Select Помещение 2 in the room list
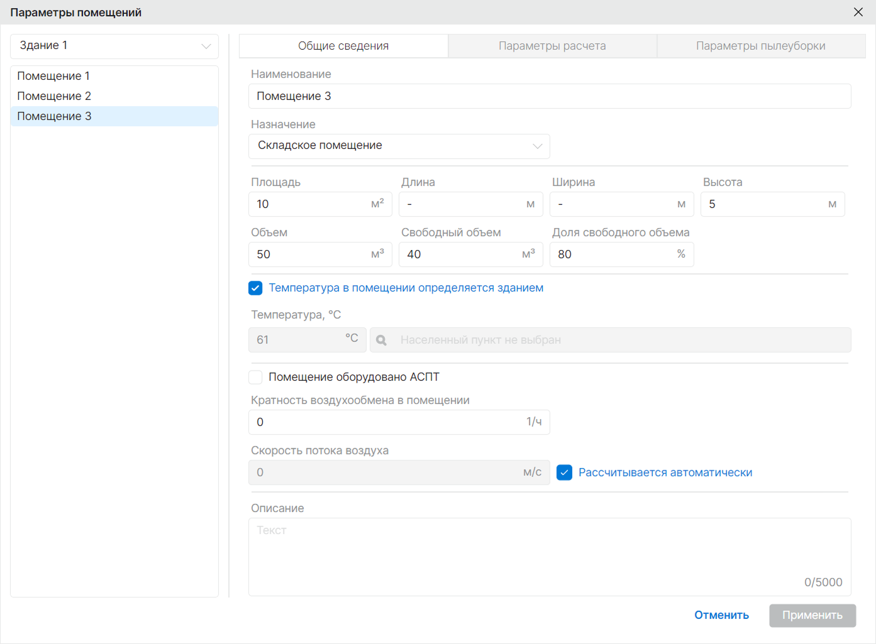876x644 pixels. click(114, 96)
